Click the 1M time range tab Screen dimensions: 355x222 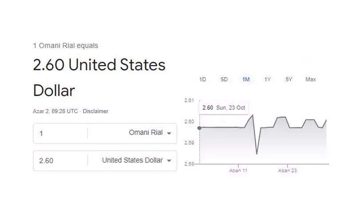click(x=246, y=79)
